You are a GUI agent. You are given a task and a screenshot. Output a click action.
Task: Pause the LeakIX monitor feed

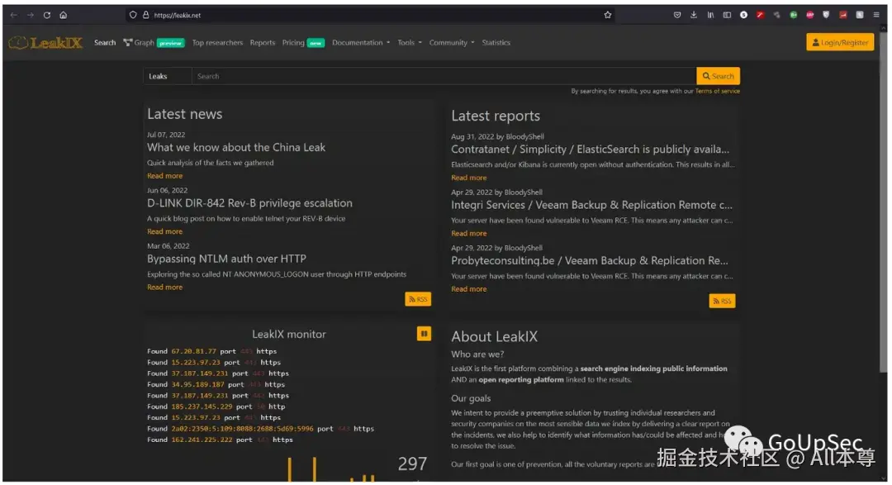[424, 334]
